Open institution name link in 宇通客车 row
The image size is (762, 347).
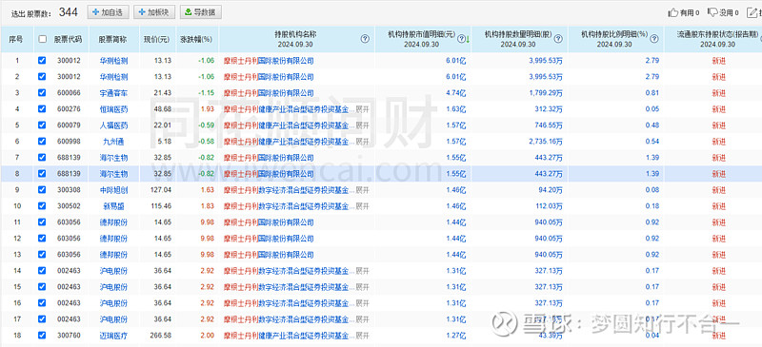tap(269, 93)
